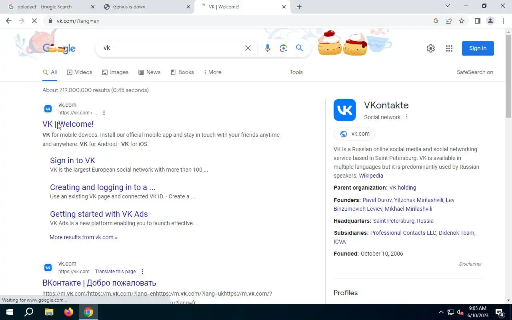
Task: Open the Google apps grid
Action: point(449,48)
